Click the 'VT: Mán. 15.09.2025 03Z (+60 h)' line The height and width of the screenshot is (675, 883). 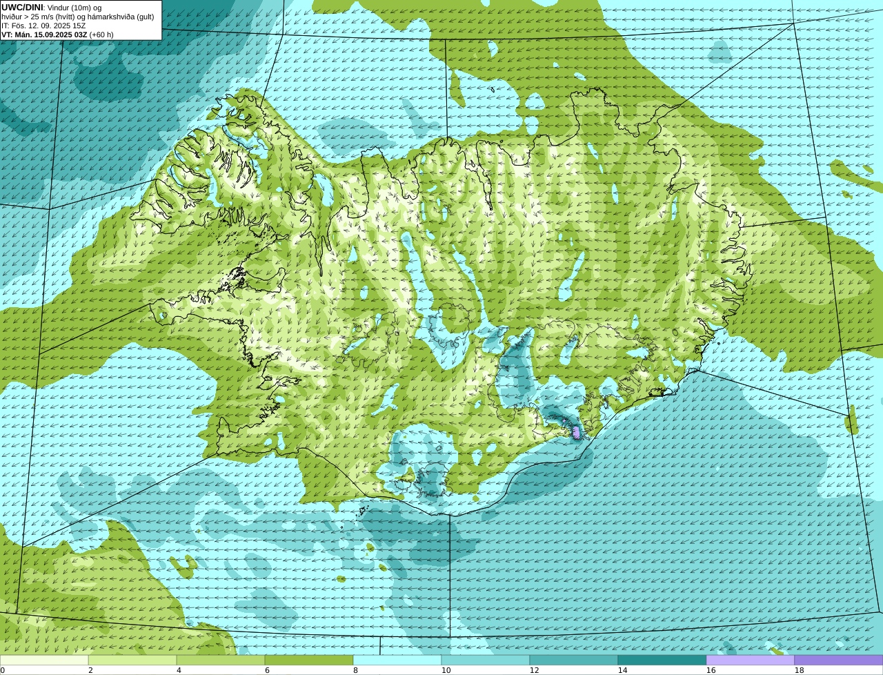pos(58,35)
